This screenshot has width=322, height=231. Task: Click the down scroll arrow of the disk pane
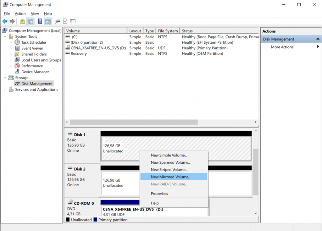pyautogui.click(x=256, y=213)
